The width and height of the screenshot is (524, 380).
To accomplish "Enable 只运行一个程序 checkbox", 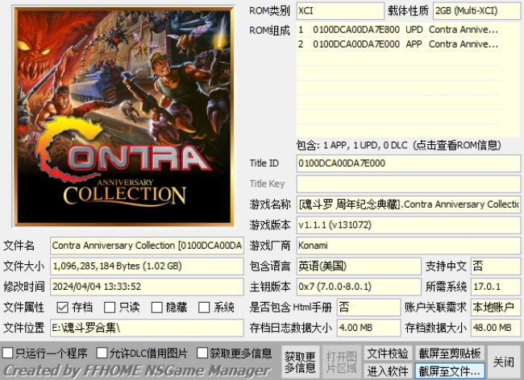I will pyautogui.click(x=8, y=353).
